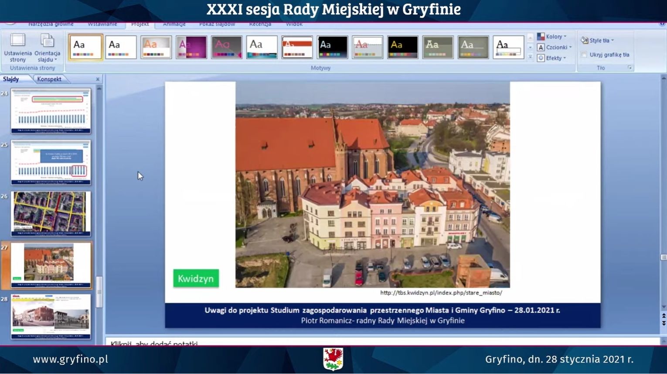Expand the themes gallery more arrow

pos(530,57)
